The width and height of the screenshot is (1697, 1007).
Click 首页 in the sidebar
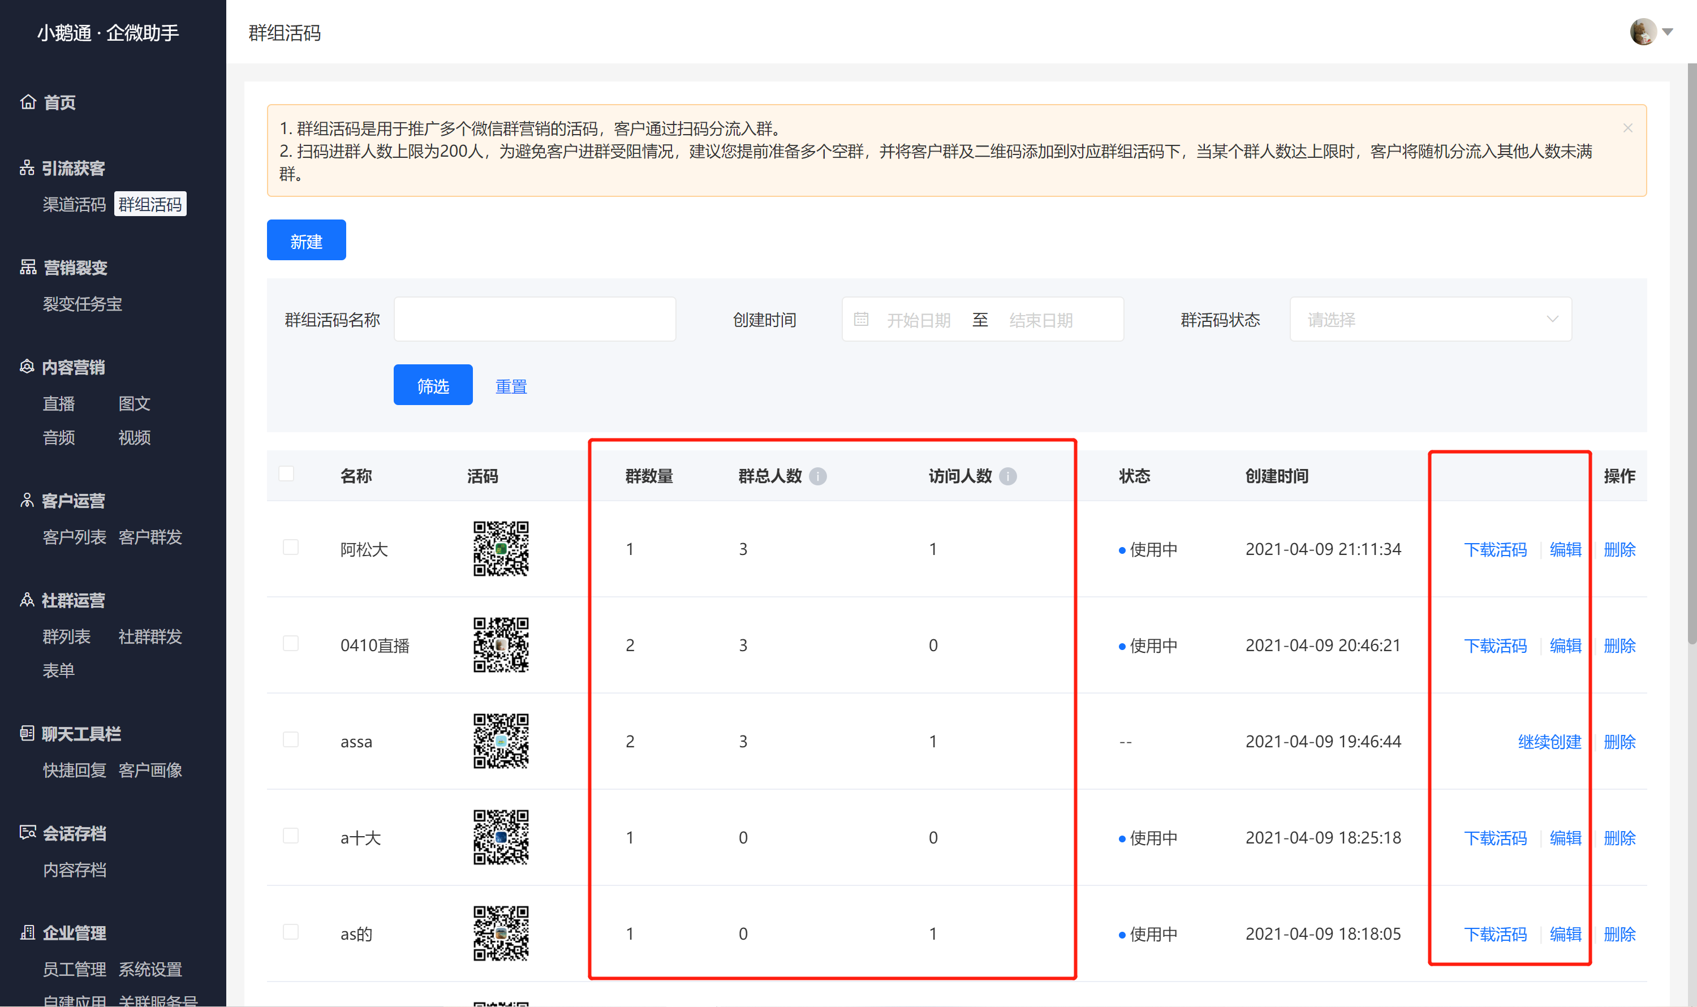[x=60, y=102]
